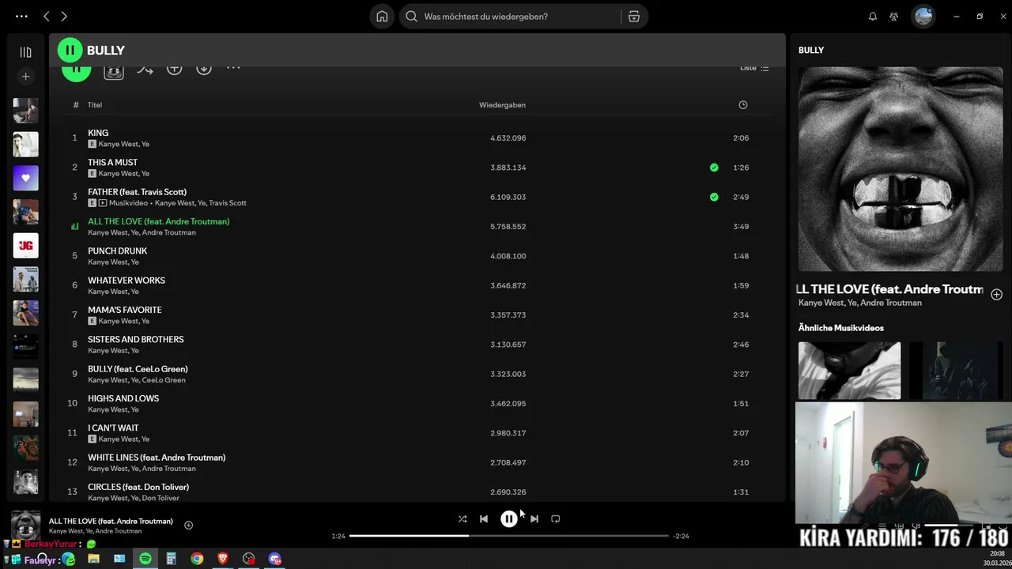Create a playlist with the sidebar plus button

(x=25, y=77)
